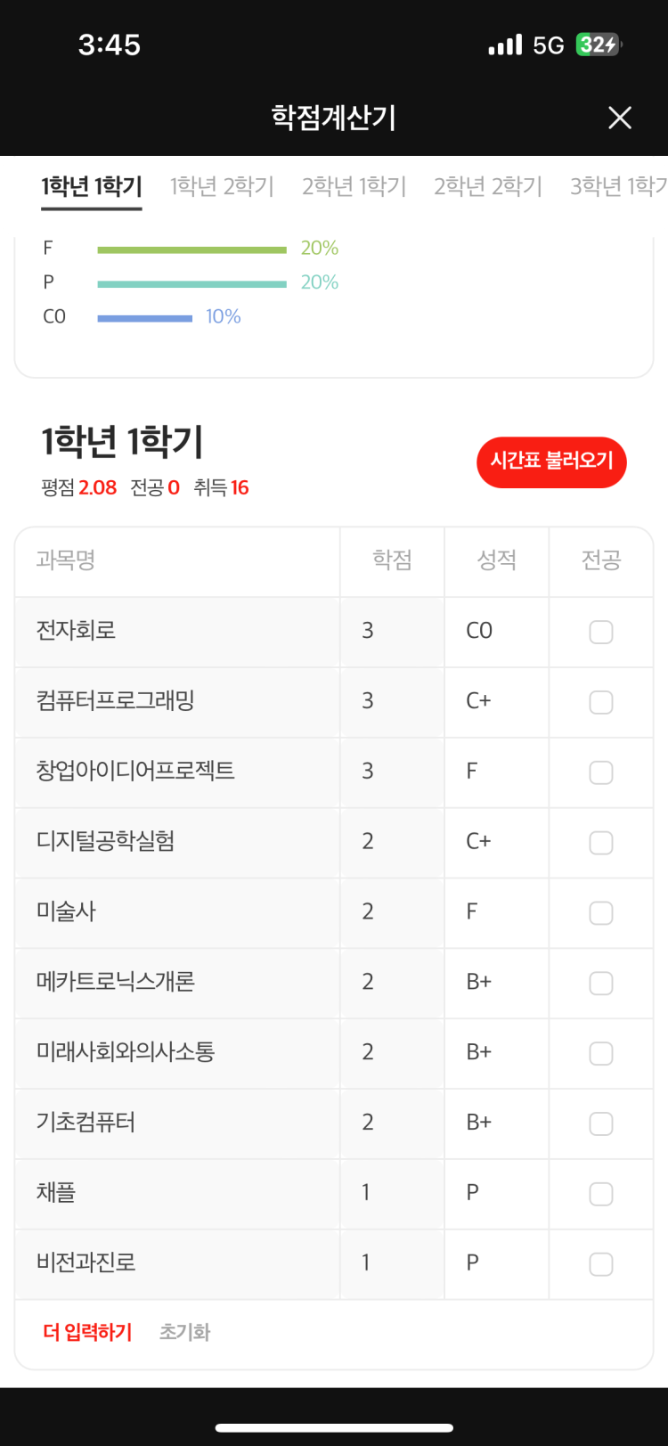The height and width of the screenshot is (1446, 668).
Task: Tap the blue C0 distribution bar
Action: (144, 318)
